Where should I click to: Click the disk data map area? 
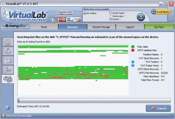(x=73, y=70)
